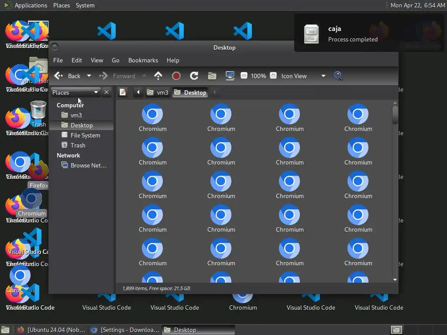Reload the current folder
This screenshot has width=447, height=335.
[194, 76]
